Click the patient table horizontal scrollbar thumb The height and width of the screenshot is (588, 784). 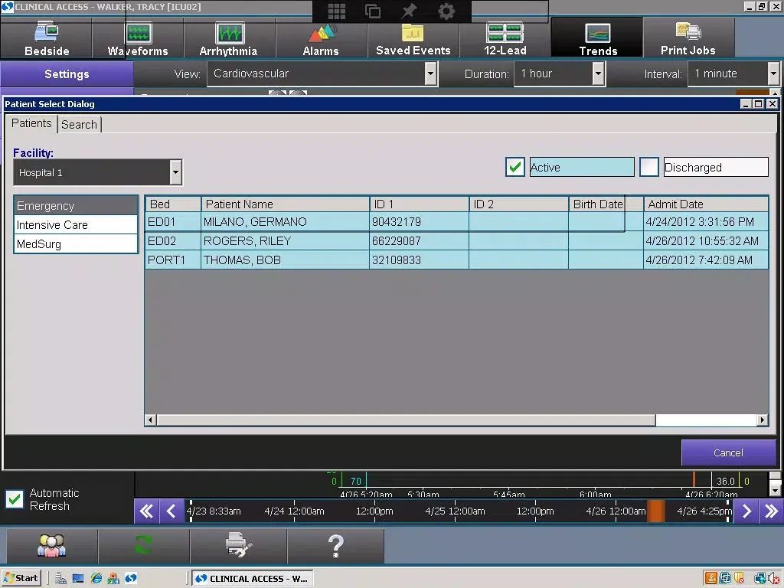click(x=406, y=420)
